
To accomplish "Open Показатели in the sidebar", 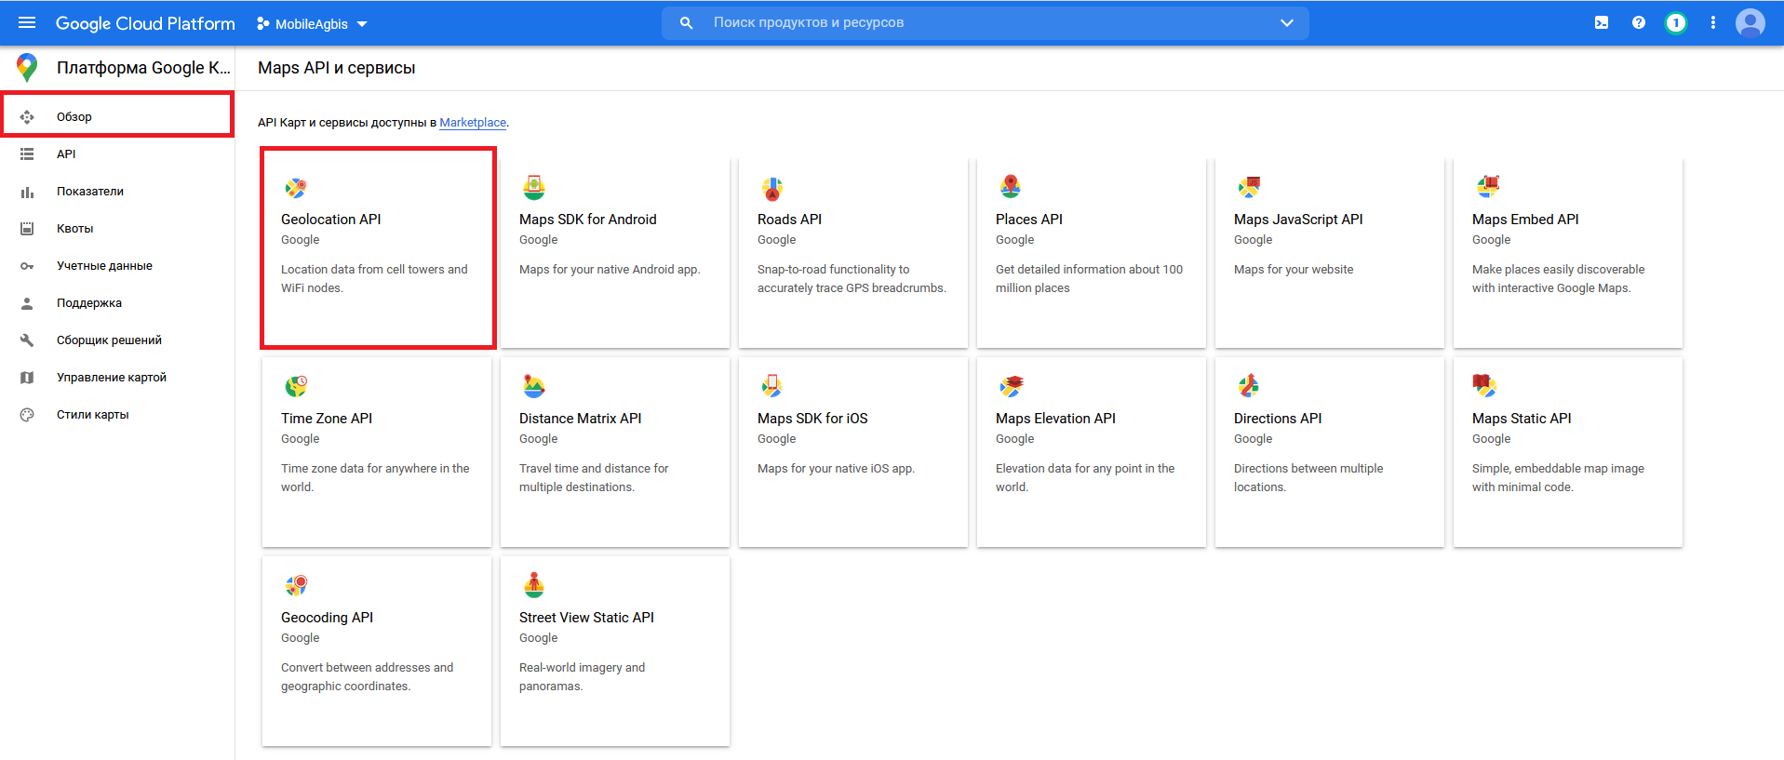I will (x=117, y=192).
